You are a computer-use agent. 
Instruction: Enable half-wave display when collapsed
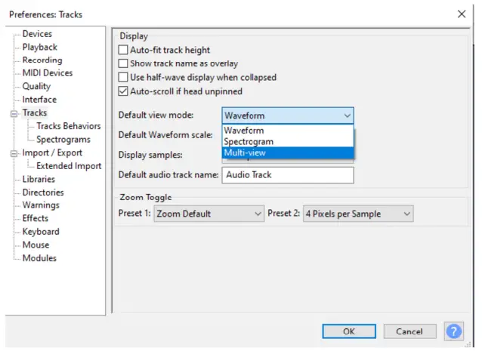tap(124, 77)
